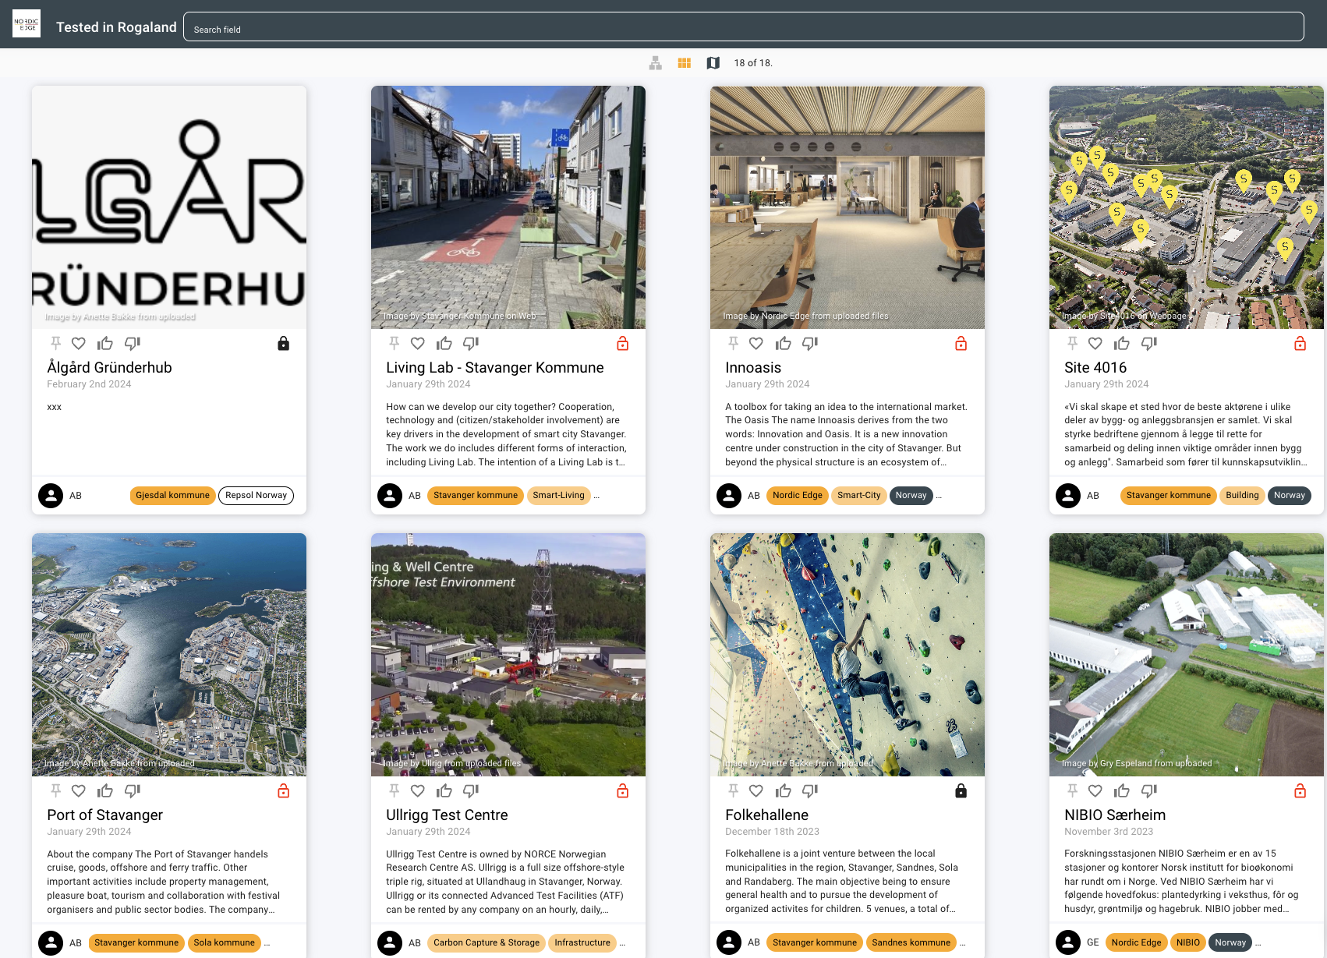The width and height of the screenshot is (1327, 958).
Task: Open Folkehallene climbing wall image
Action: coord(848,654)
